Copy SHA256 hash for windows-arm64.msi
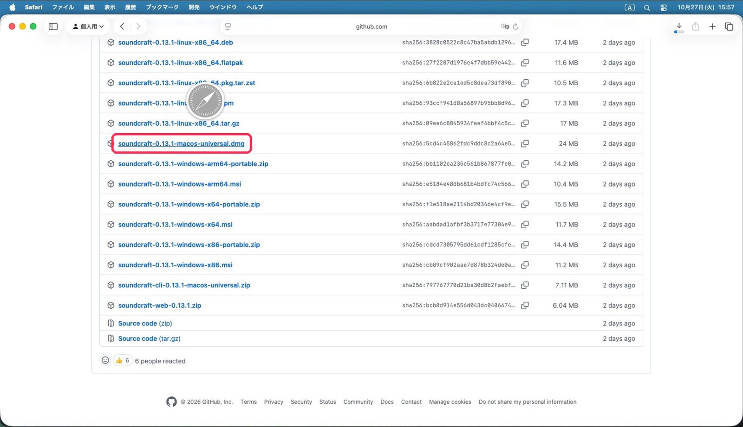Screen dimensions: 743x427 tap(525, 184)
